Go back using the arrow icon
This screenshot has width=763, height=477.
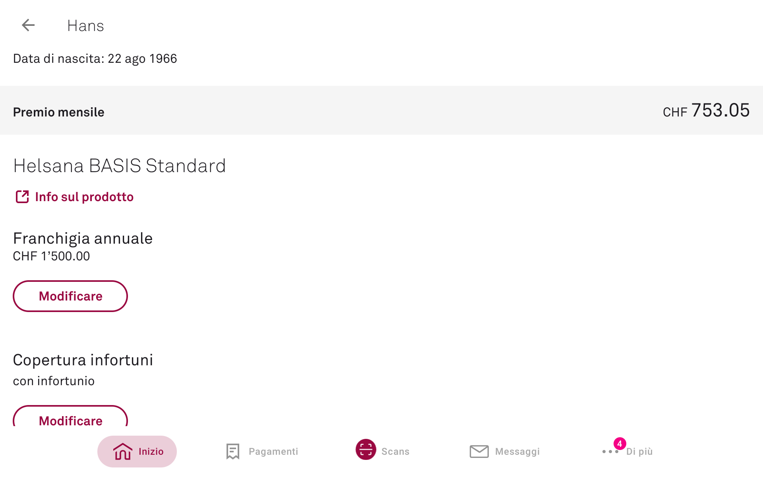click(x=28, y=25)
